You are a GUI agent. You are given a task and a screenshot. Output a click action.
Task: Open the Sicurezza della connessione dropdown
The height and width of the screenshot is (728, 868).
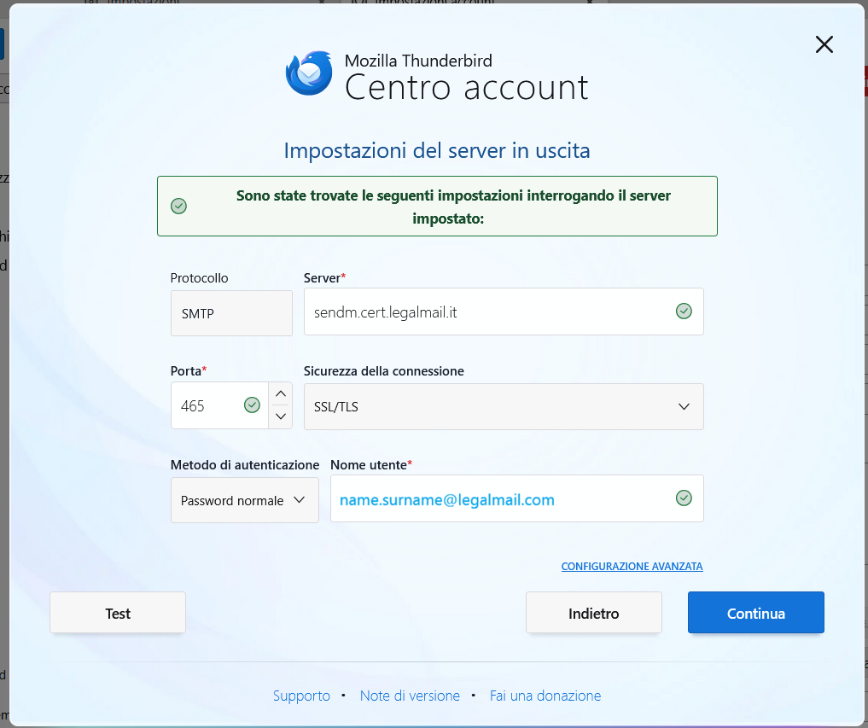pyautogui.click(x=504, y=406)
